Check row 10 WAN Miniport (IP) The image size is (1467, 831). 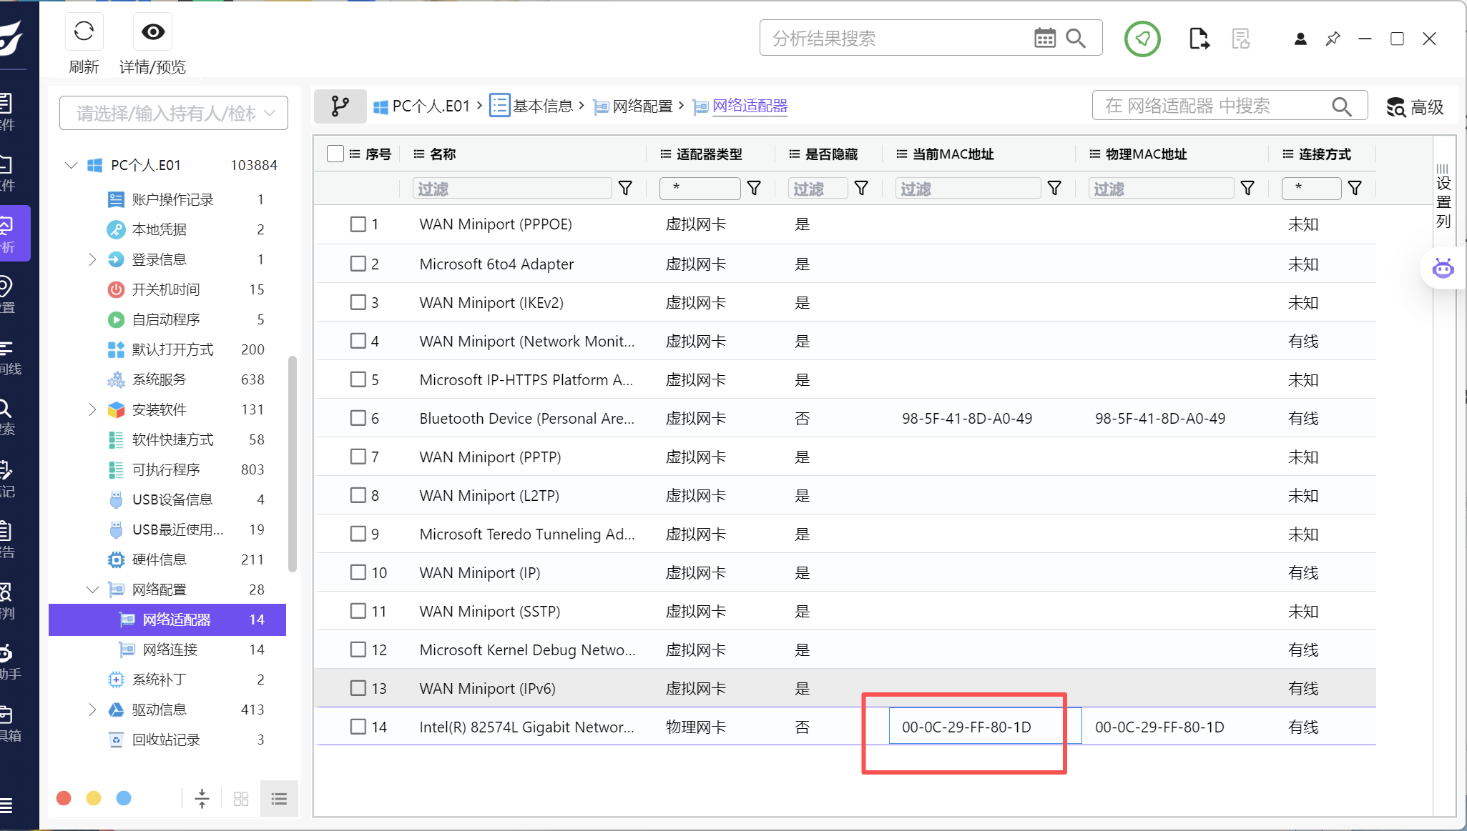(358, 572)
